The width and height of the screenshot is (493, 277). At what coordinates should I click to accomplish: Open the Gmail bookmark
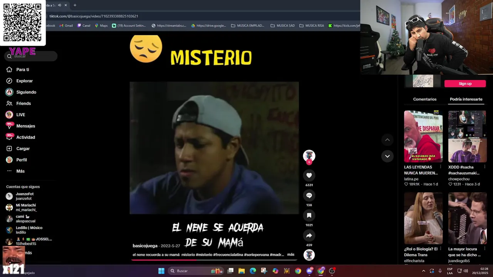click(x=66, y=26)
